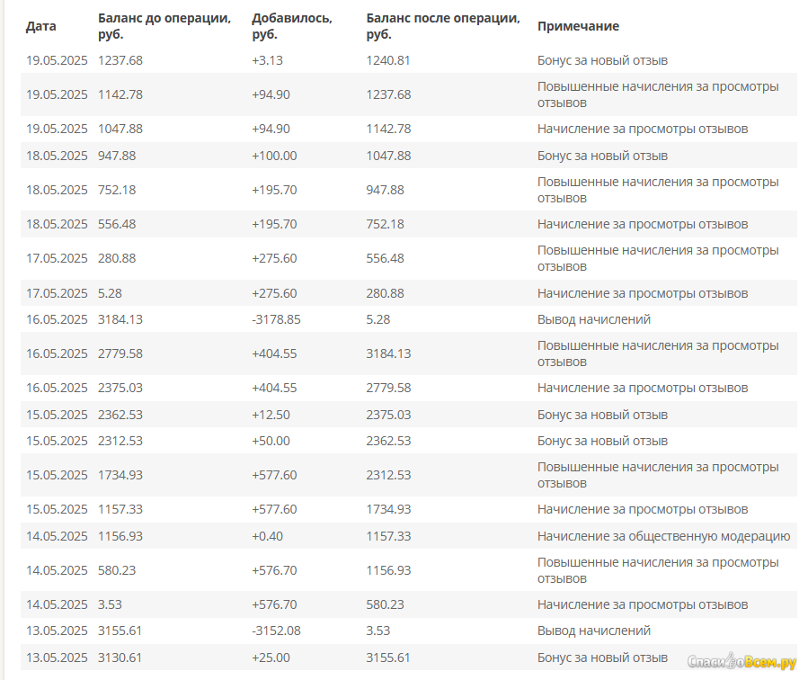
Task: Click the Вывод начислений note dated 13.05.2025
Action: [x=594, y=631]
